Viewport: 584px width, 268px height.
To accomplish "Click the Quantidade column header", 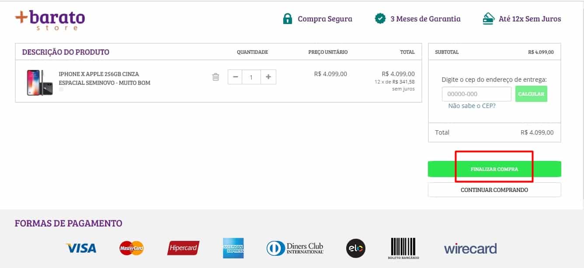I will (252, 52).
